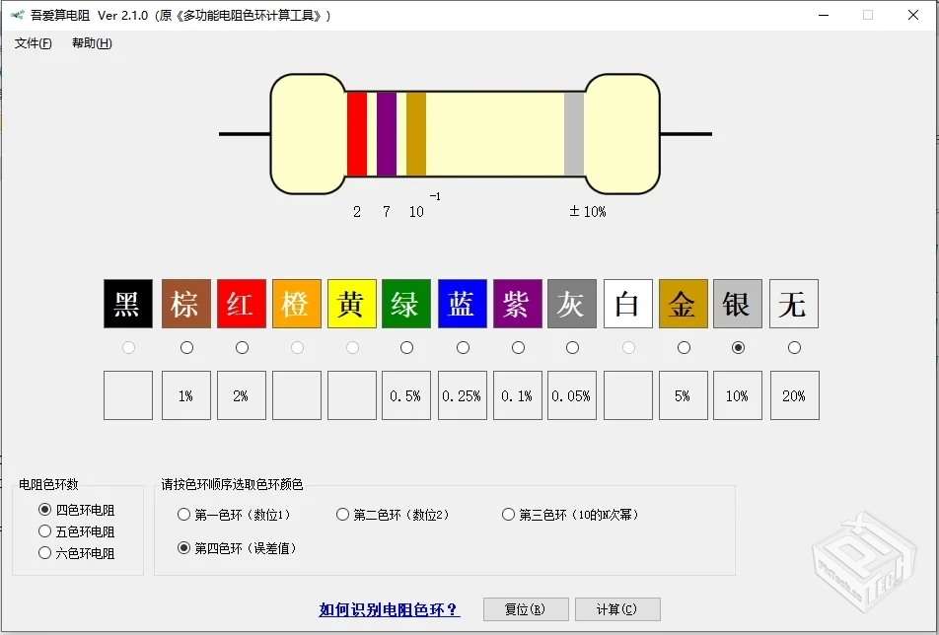Select the green (绿) color block

[406, 304]
